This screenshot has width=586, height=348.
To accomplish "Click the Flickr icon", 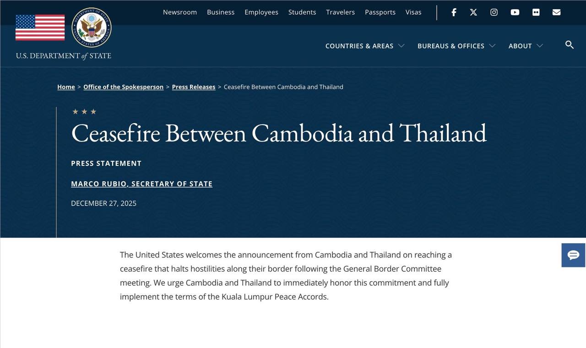I will click(x=536, y=12).
